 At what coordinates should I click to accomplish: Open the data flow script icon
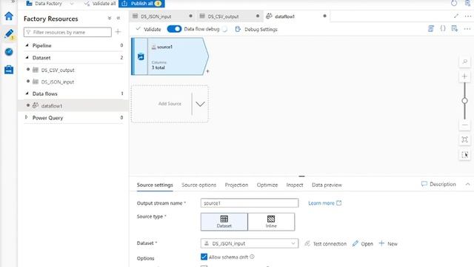[x=431, y=28]
